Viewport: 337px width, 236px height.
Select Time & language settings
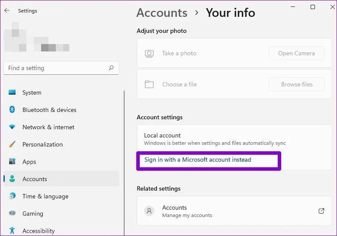(61, 196)
